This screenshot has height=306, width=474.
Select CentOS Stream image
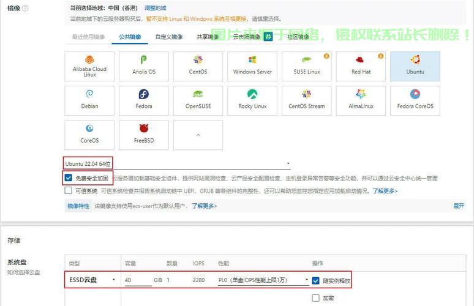tap(307, 100)
